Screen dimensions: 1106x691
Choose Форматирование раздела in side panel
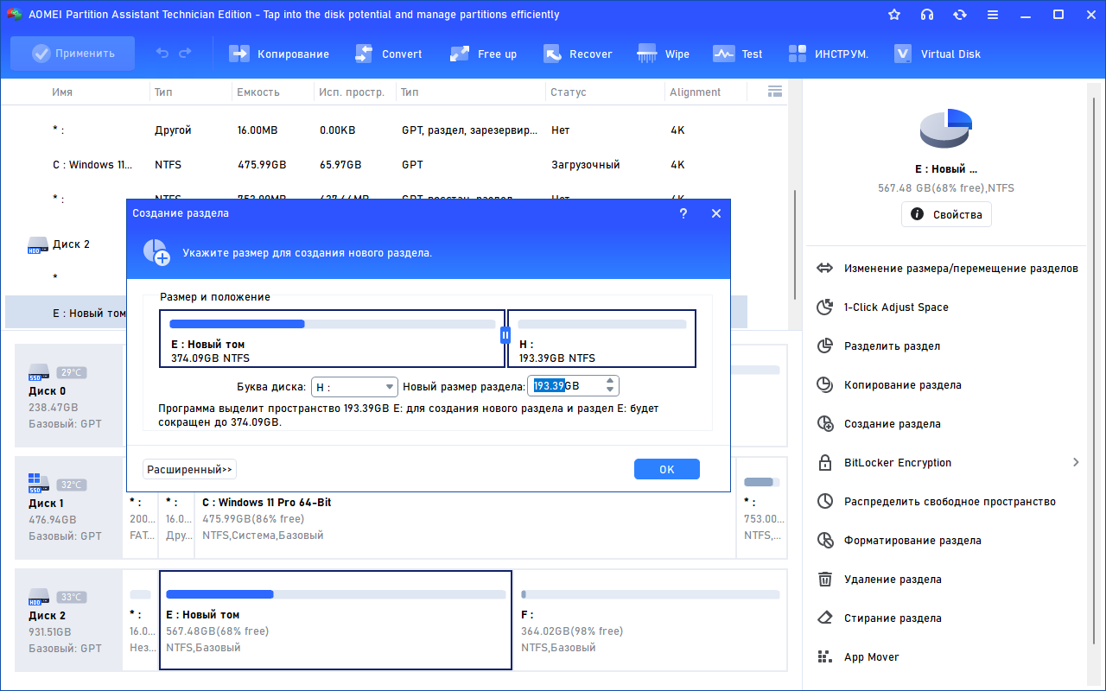pyautogui.click(x=912, y=541)
